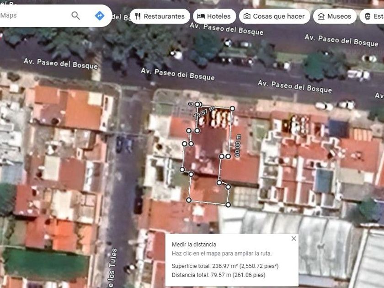This screenshot has width=384, height=288.
Task: Click the bottom-left measurement point of the polygon
Action: point(188,200)
